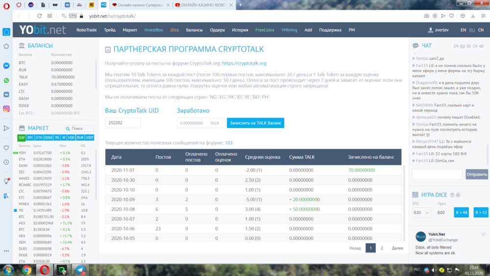Open the Dice bet amount dropdown
The height and width of the screenshot is (276, 490).
click(x=421, y=213)
